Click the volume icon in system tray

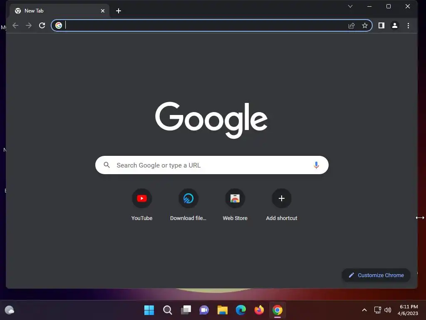(388, 310)
